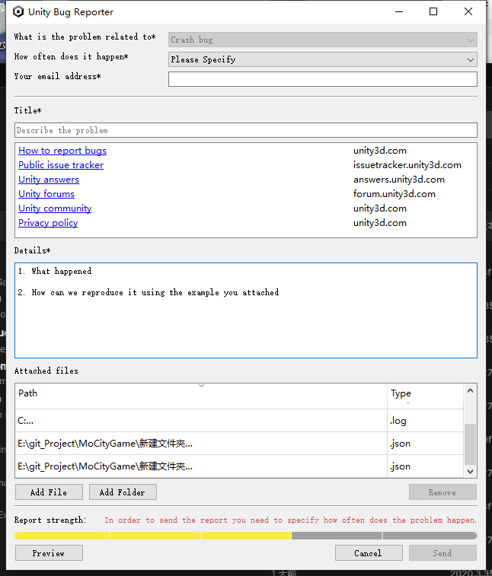Click the report strength progress bar

coord(246,536)
